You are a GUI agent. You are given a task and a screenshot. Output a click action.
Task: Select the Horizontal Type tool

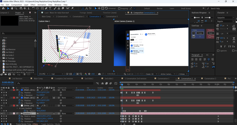(x=50, y=8)
